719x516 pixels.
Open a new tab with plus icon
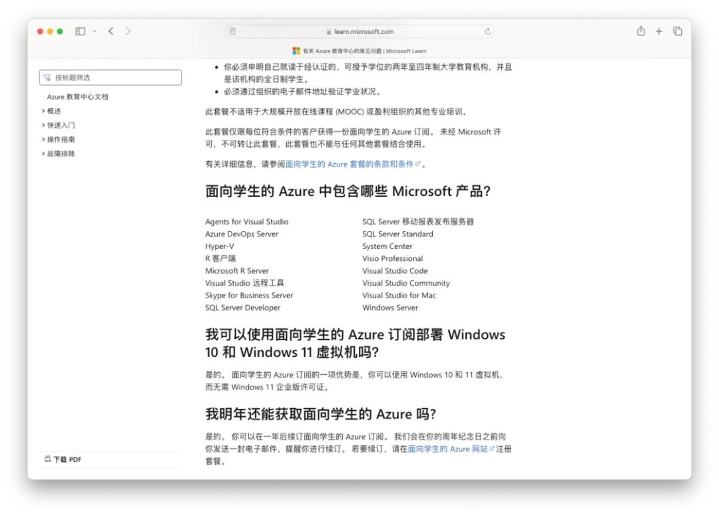click(659, 31)
